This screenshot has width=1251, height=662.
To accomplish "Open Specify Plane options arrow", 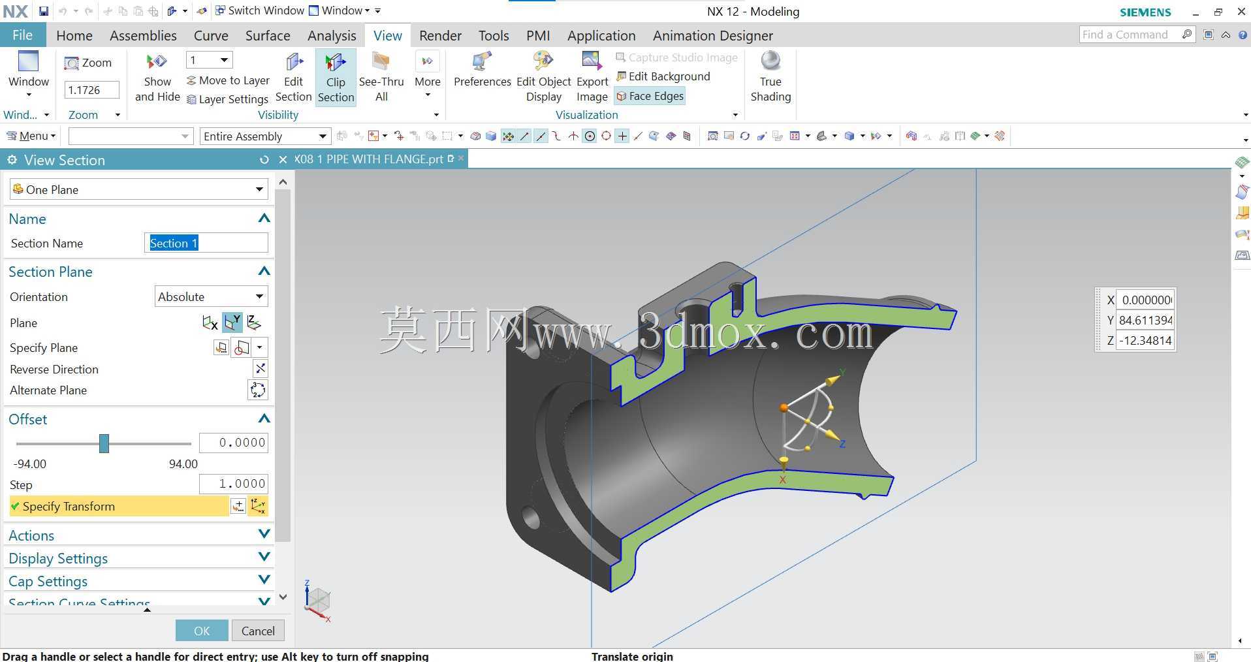I will (260, 347).
